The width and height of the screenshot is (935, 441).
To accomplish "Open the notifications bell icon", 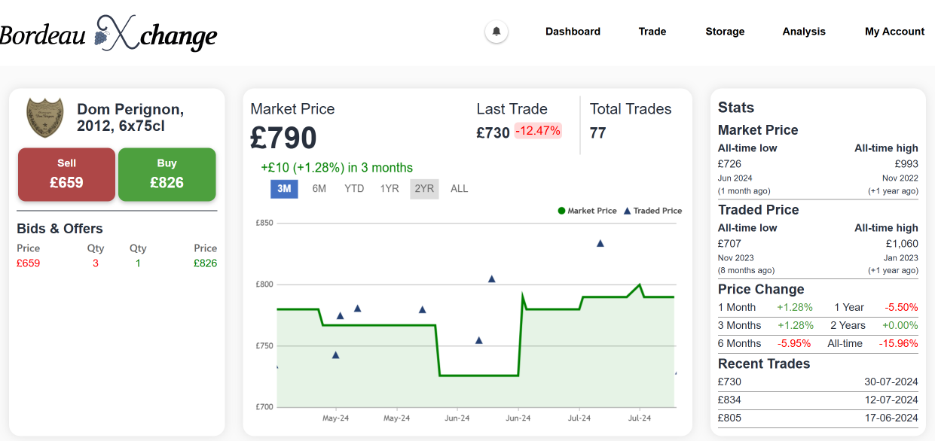I will tap(496, 32).
